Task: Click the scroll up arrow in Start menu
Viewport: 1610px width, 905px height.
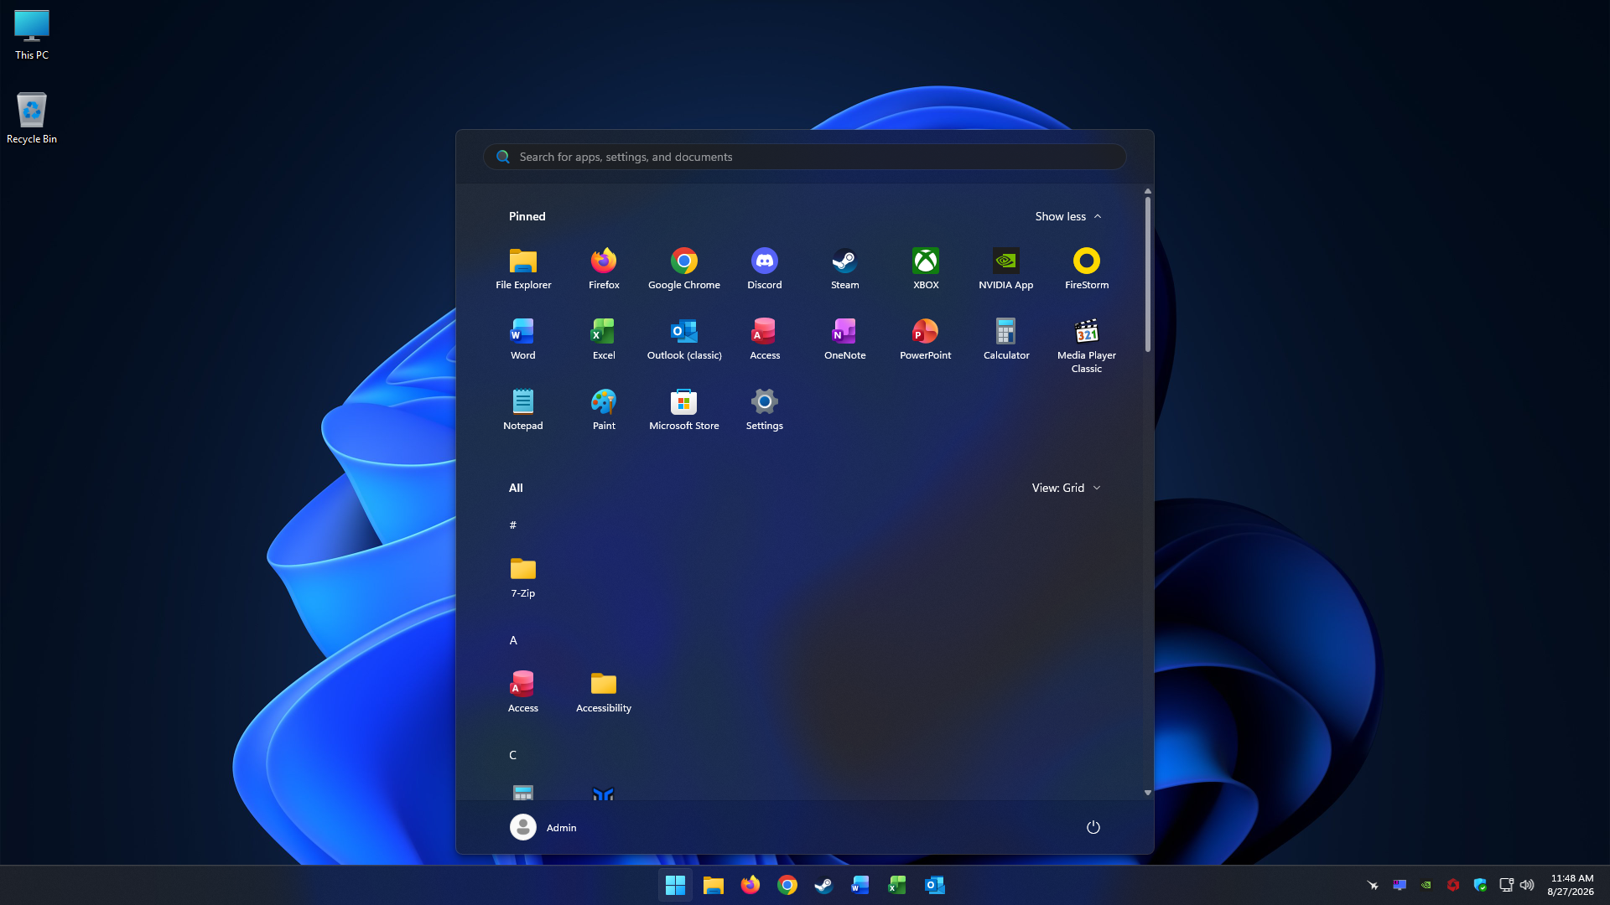Action: [1148, 191]
